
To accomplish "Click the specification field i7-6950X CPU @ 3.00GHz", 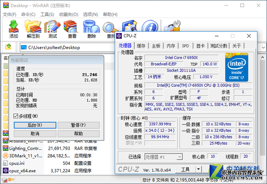I will (x=198, y=85).
